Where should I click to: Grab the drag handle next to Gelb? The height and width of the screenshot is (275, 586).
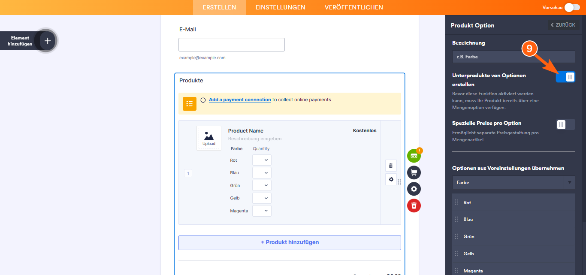point(456,254)
